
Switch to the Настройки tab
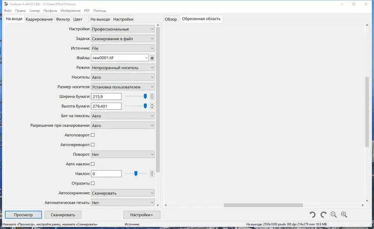click(x=123, y=19)
